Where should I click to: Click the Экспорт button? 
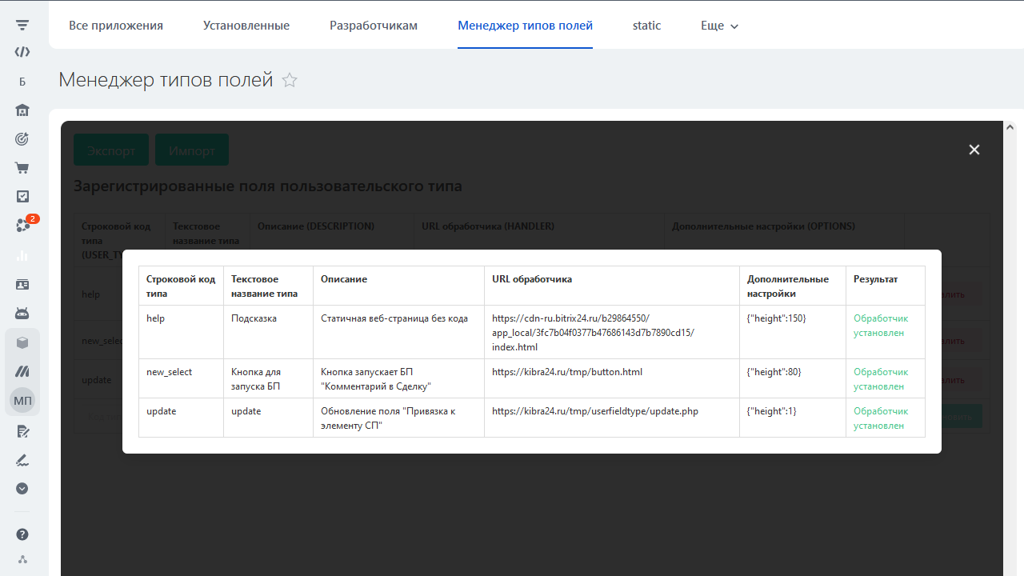111,150
